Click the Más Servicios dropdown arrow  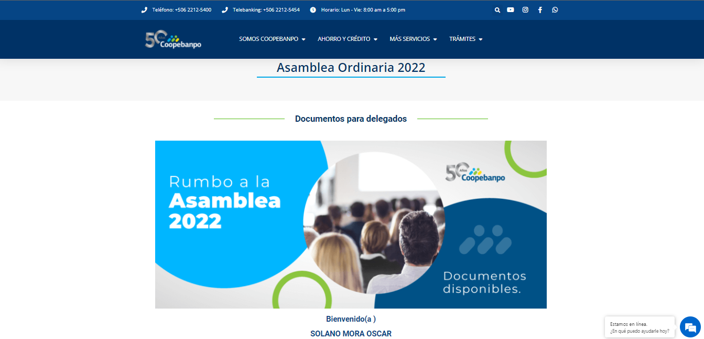[x=435, y=39]
